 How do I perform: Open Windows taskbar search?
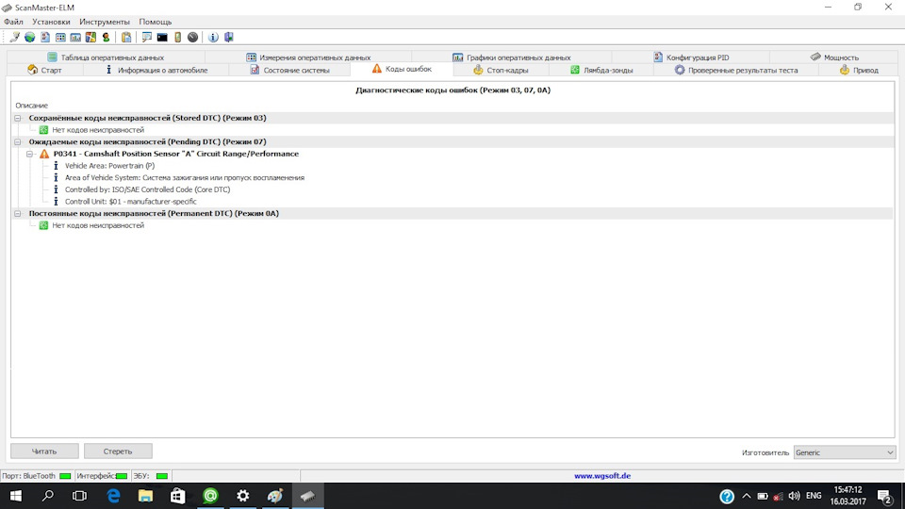pyautogui.click(x=48, y=496)
